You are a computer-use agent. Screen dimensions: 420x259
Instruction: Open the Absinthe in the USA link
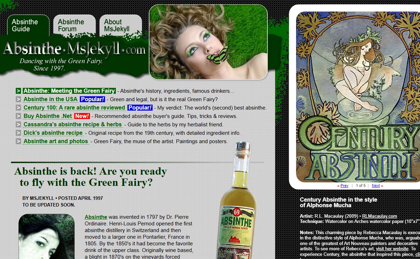pyautogui.click(x=50, y=99)
